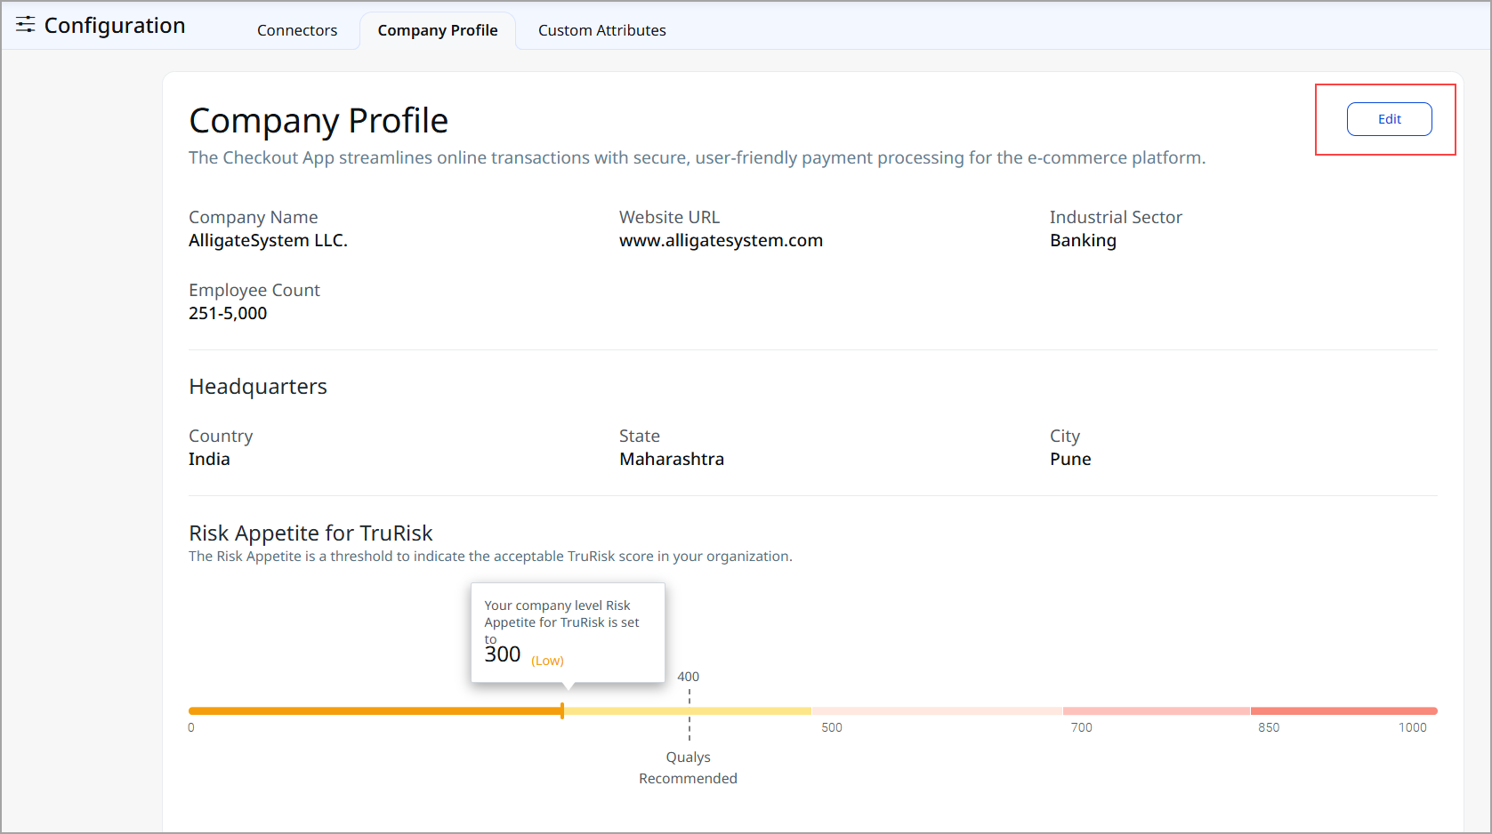Click the City value Pune

(x=1070, y=459)
